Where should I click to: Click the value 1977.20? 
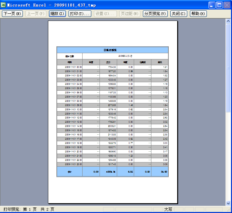pyautogui.click(x=112, y=71)
